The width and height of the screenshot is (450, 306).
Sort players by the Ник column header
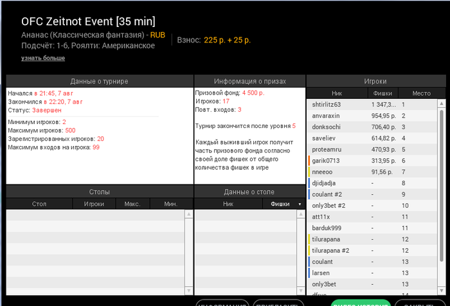(337, 93)
